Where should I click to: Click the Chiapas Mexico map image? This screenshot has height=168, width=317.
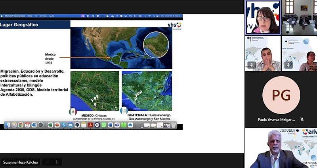click(94, 91)
